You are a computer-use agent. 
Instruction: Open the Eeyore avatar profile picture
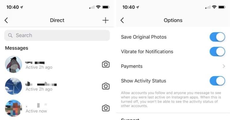coord(14,64)
